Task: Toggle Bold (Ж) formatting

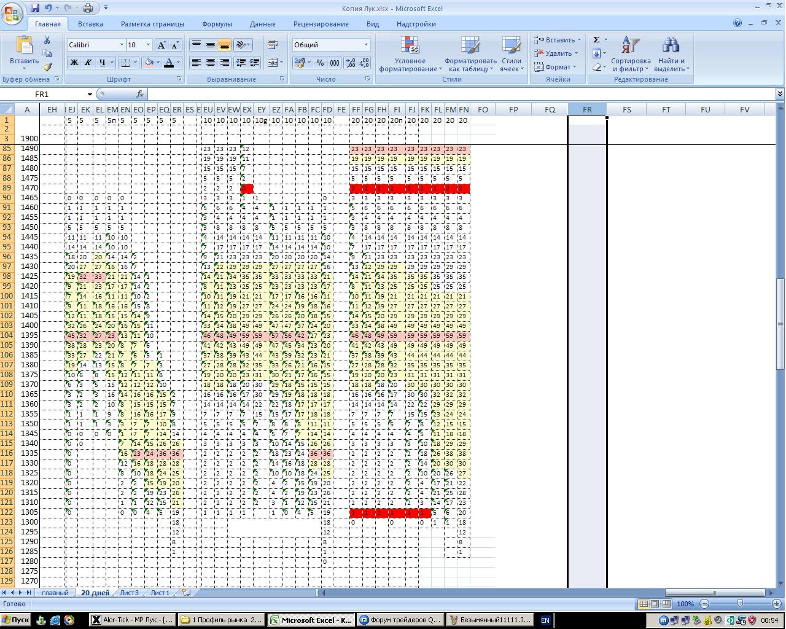Action: (74, 63)
